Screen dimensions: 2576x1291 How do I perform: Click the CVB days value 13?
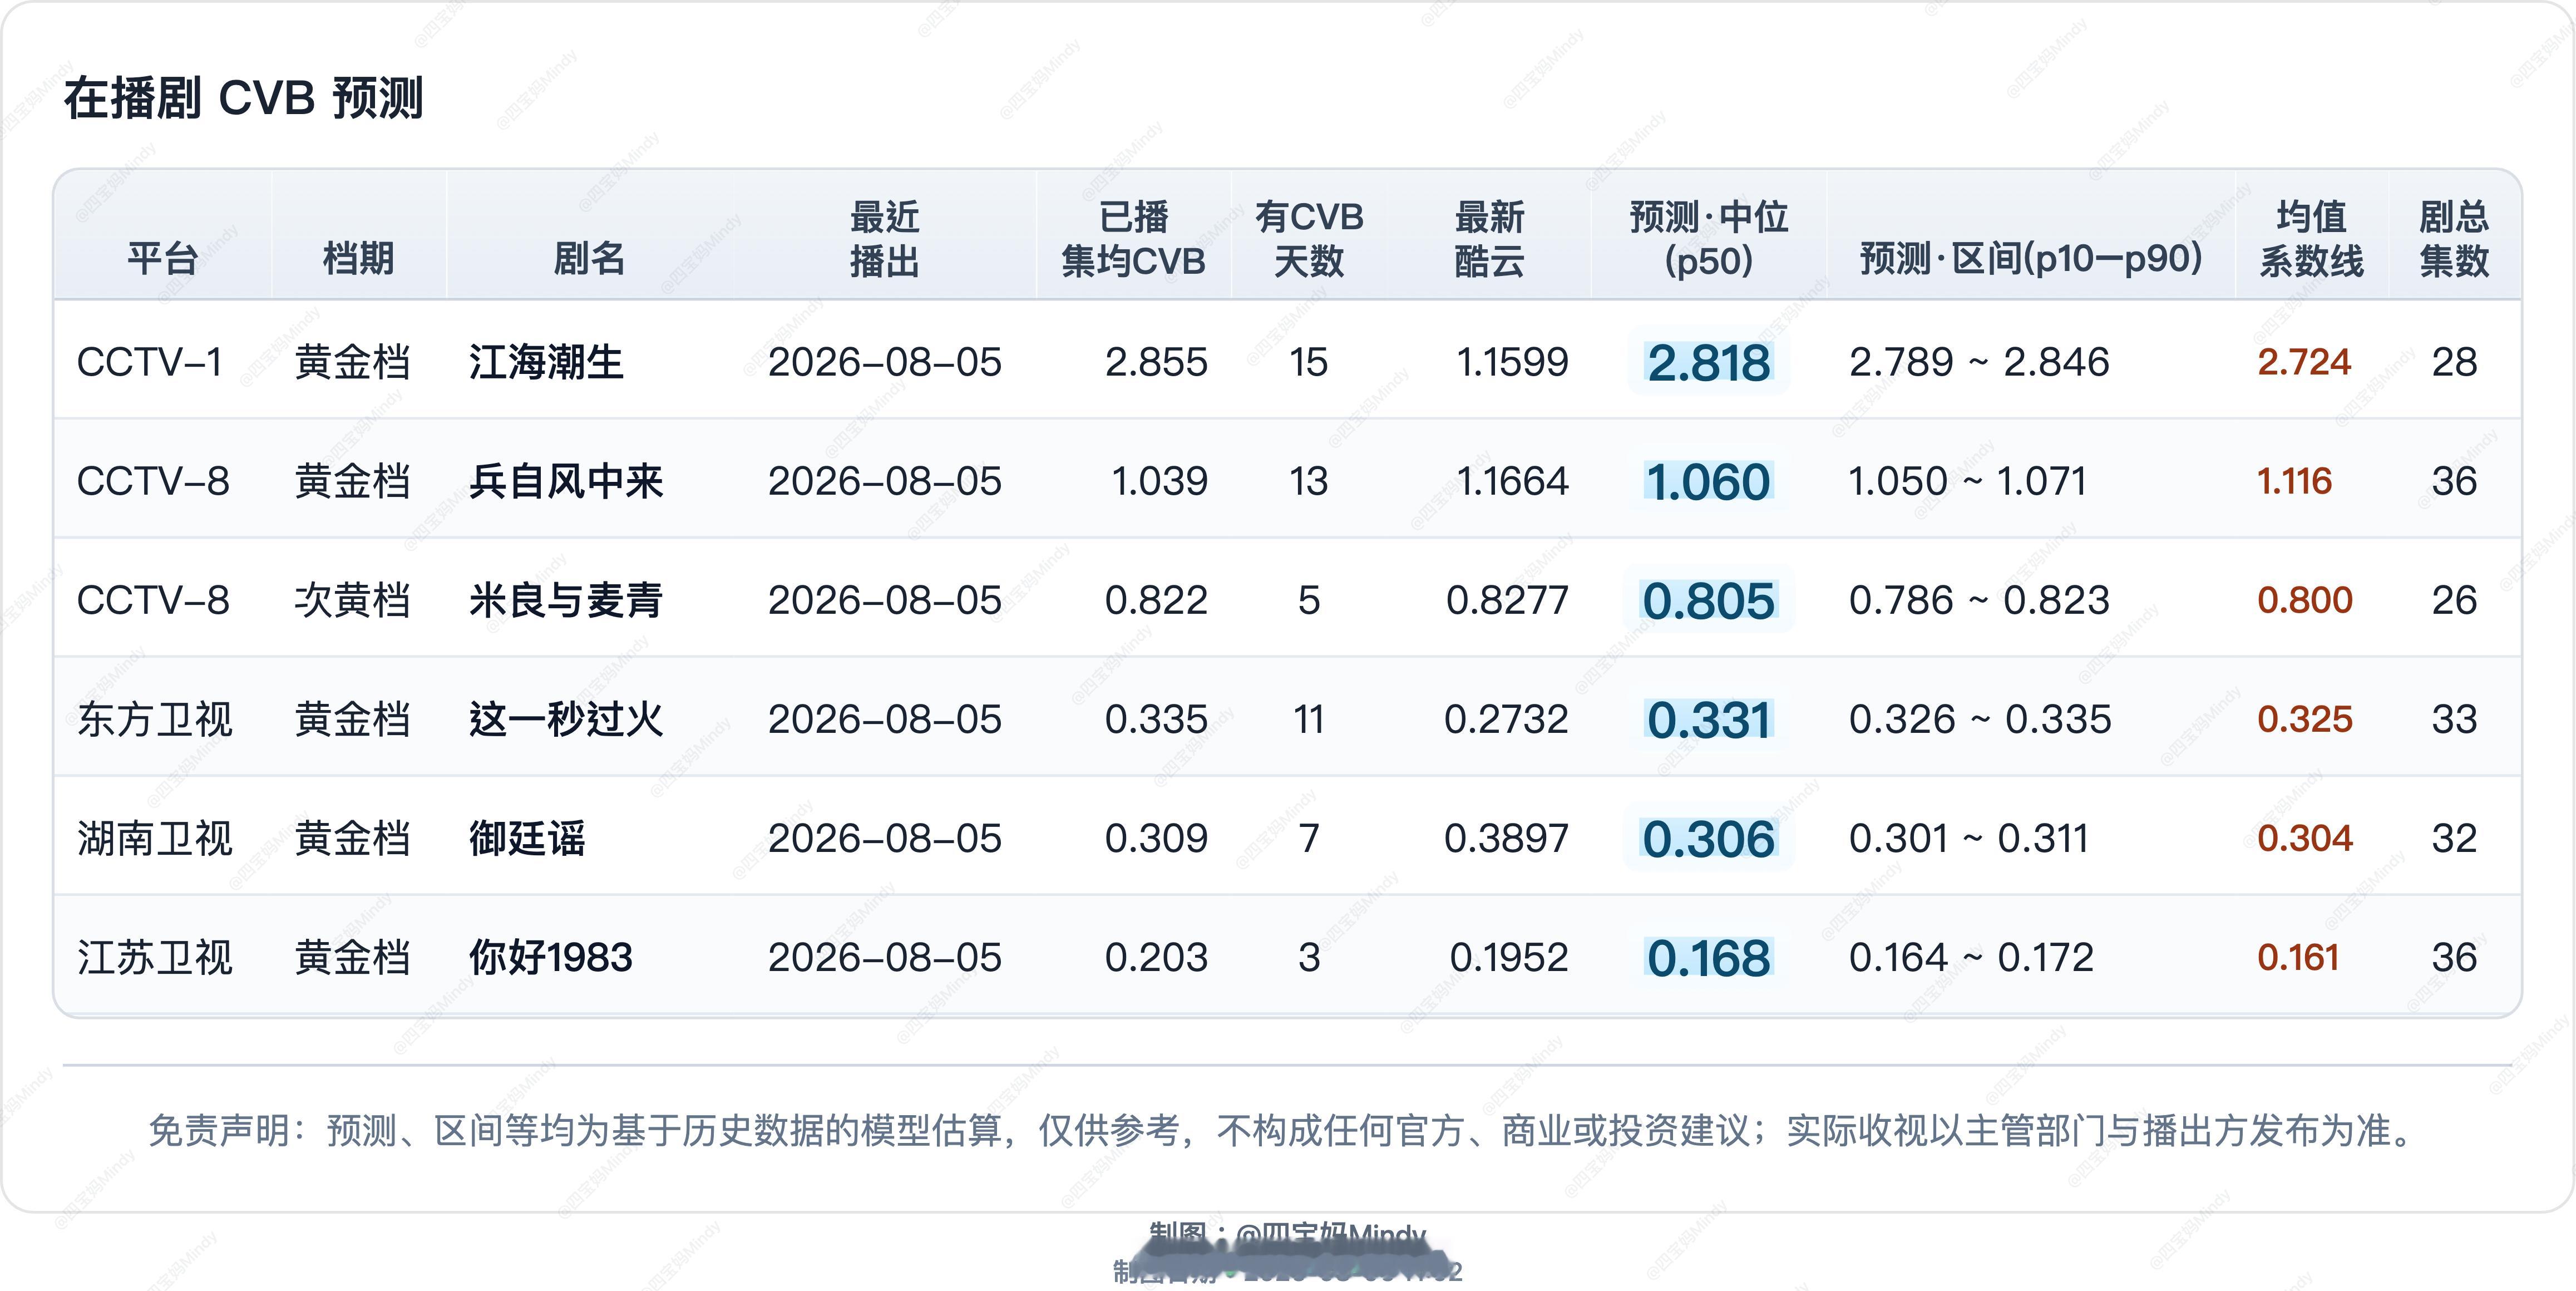click(1308, 481)
